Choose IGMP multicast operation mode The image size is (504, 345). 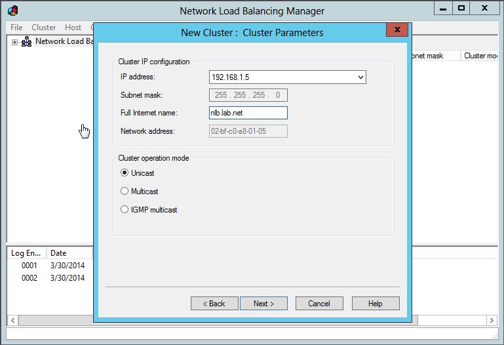125,210
